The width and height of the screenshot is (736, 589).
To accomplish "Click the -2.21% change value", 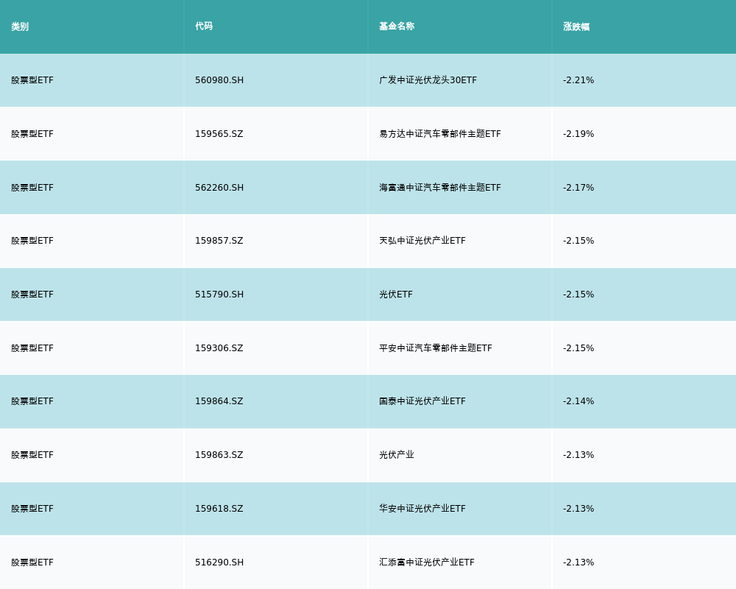I will coord(578,80).
